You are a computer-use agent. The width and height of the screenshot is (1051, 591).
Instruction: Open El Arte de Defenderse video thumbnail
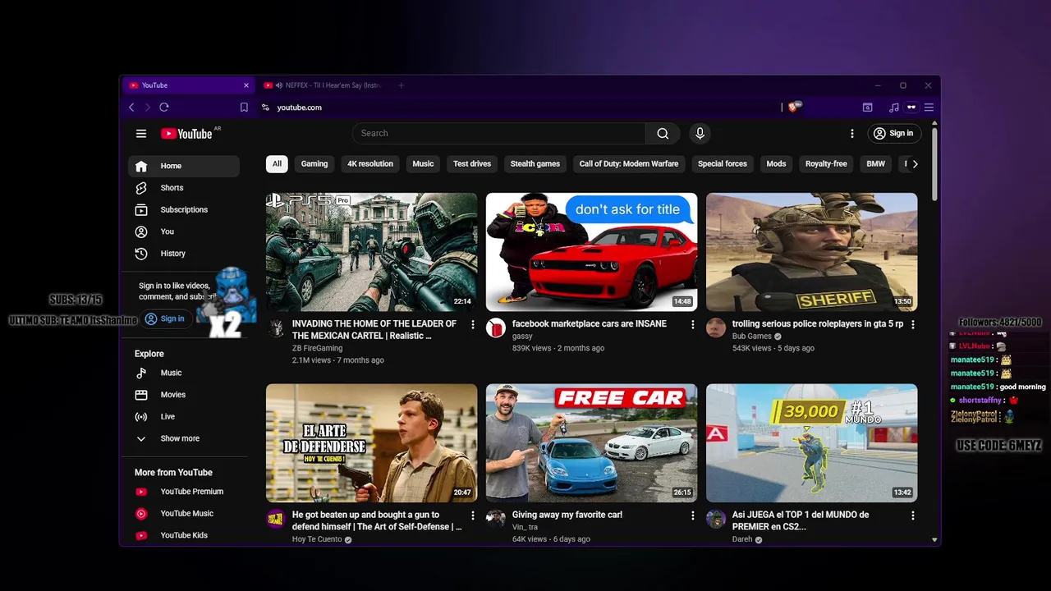click(x=371, y=443)
